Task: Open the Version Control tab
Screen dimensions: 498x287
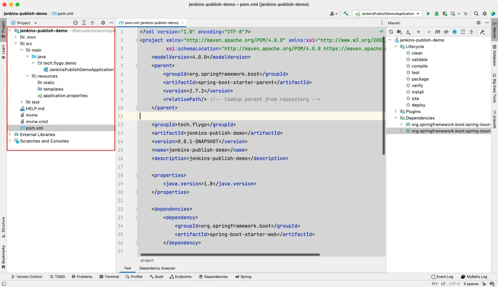Action: point(26,277)
